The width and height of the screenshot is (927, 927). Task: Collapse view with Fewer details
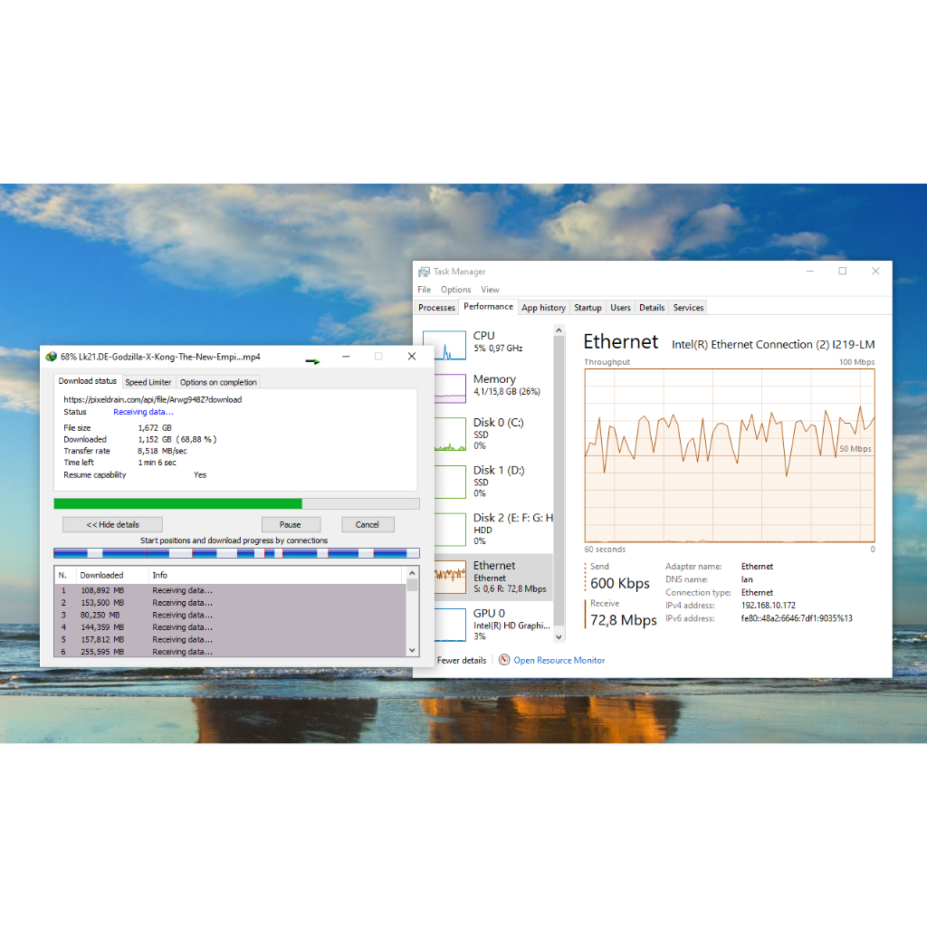(461, 660)
